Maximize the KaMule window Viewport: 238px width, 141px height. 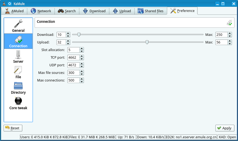(x=223, y=4)
